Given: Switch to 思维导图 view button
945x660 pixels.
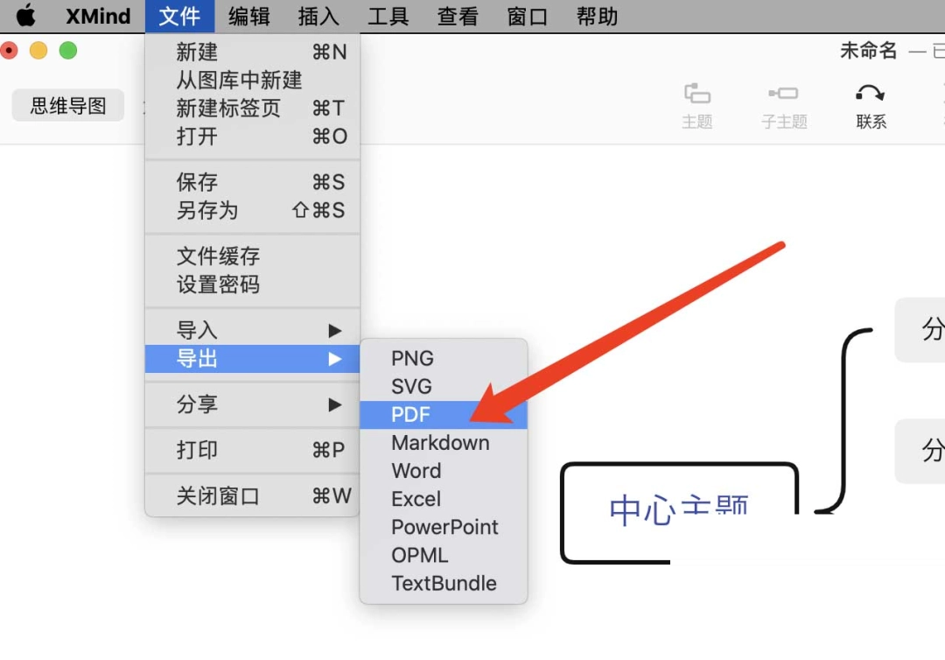Looking at the screenshot, I should pyautogui.click(x=68, y=106).
